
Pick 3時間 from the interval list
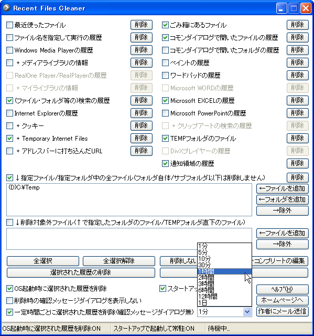pyautogui.click(x=224, y=284)
